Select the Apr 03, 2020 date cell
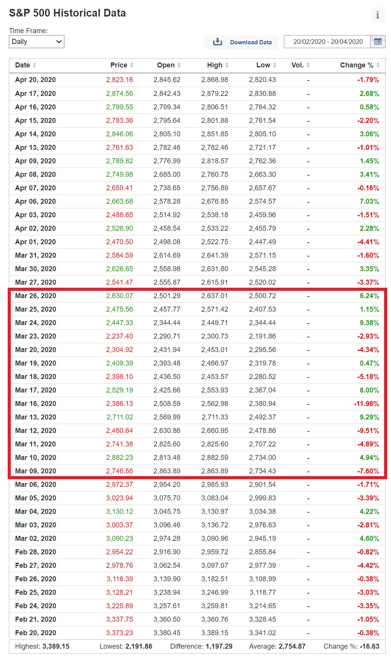This screenshot has width=391, height=661. coord(35,215)
